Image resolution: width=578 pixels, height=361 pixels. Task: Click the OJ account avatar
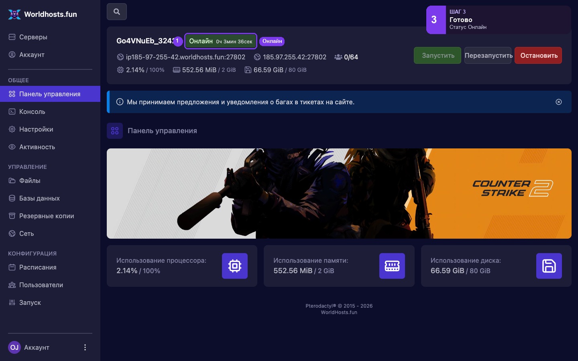[x=14, y=347]
